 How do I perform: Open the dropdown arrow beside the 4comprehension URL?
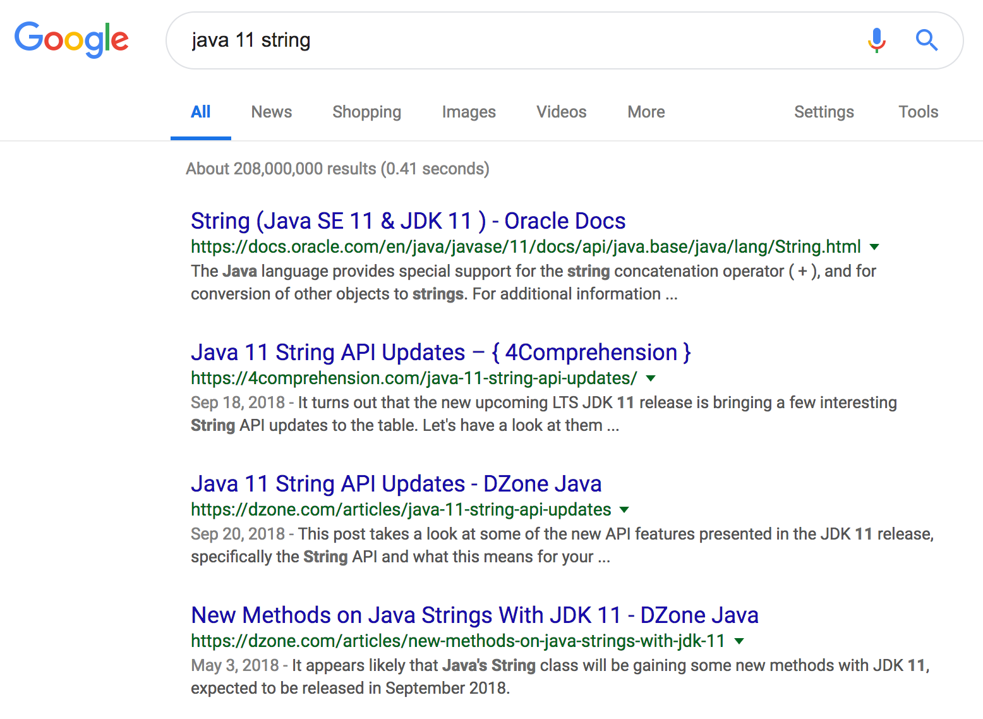651,378
